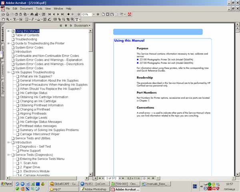Open the Zoom tool options dropdown arrow
This screenshot has width=240, height=192.
(11, 20)
